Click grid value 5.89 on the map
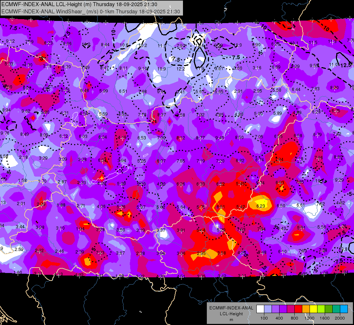Viewport: 354px width, 325px height. (277, 113)
